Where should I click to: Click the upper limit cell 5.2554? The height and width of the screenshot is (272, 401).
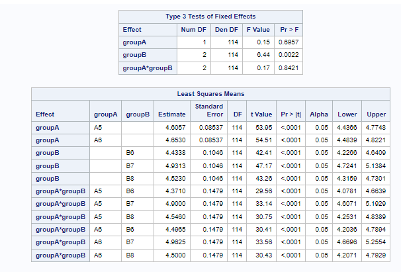tap(375, 242)
